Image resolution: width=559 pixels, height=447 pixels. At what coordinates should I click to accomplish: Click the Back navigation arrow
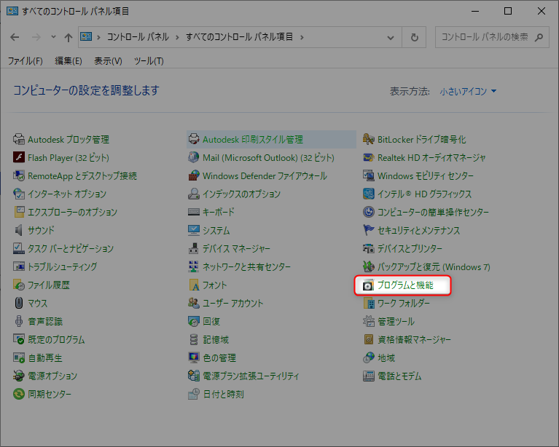click(x=15, y=37)
